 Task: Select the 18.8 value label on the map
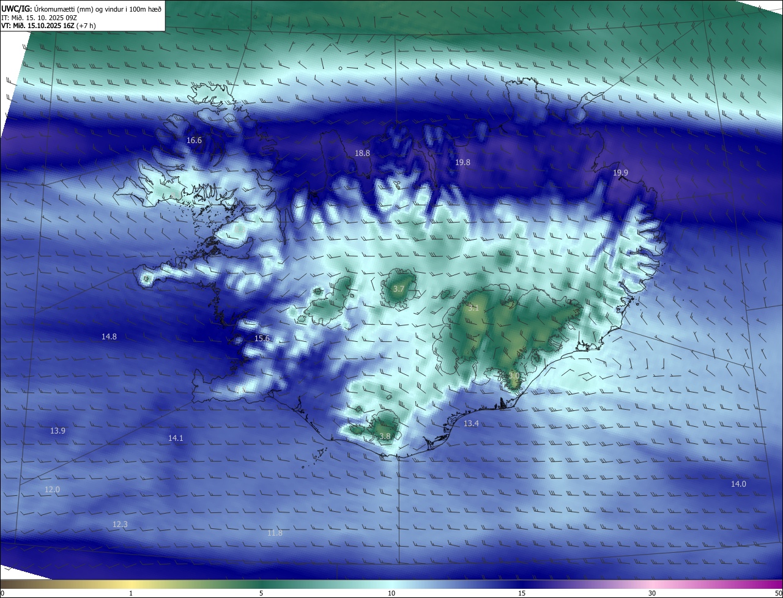(x=363, y=153)
